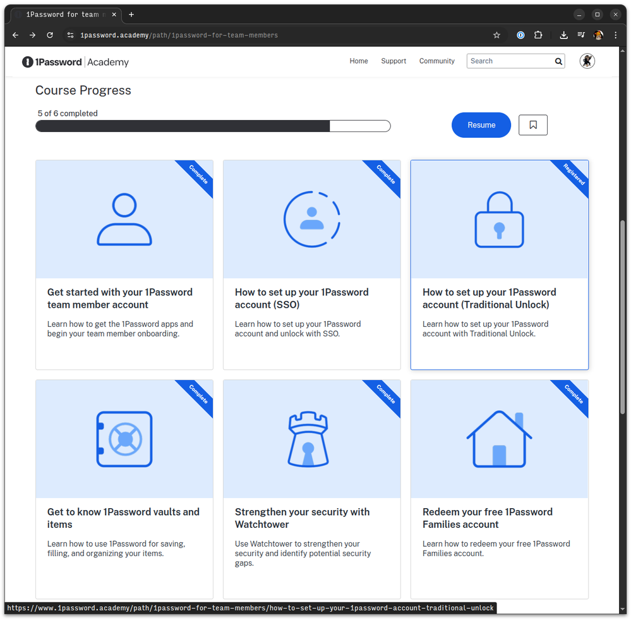Open the browser Downloads icon
The width and height of the screenshot is (631, 620).
pos(563,35)
